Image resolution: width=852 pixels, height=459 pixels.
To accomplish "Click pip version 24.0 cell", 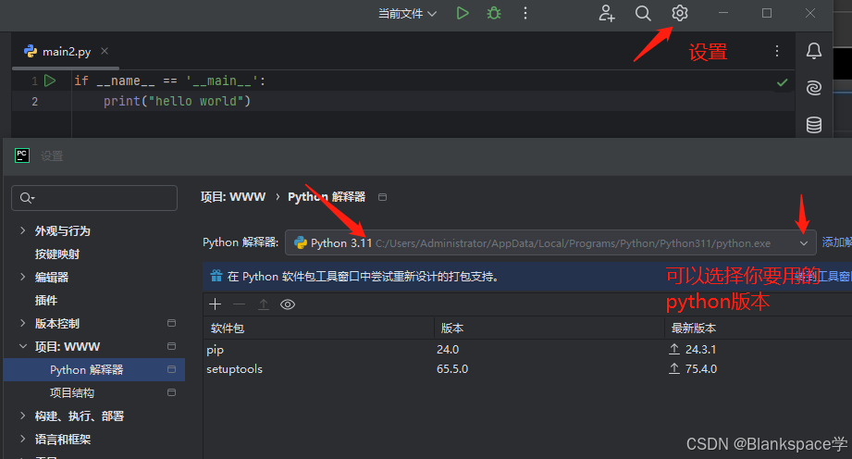I will pos(448,350).
